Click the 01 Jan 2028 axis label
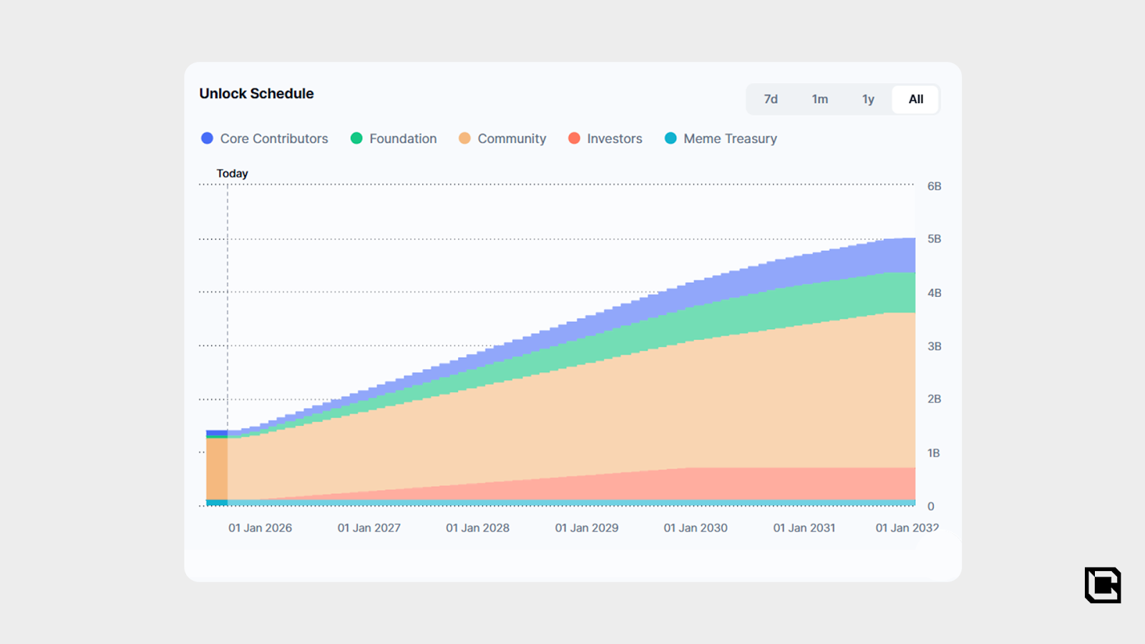 pyautogui.click(x=477, y=528)
